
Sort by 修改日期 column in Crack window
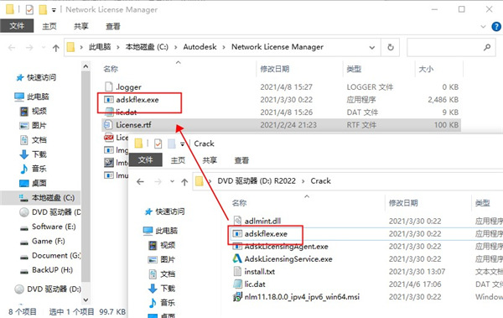click(x=403, y=203)
